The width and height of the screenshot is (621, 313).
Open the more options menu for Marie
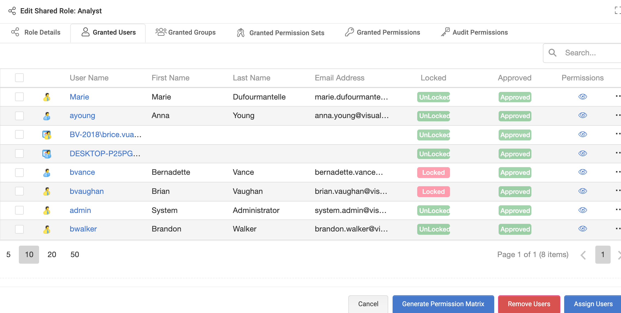tap(617, 96)
